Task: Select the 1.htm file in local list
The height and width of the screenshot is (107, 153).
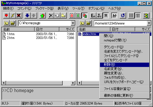Action: coord(10,34)
